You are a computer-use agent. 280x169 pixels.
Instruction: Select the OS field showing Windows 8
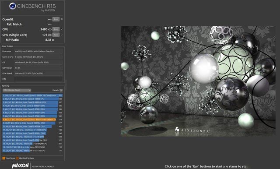38,62
